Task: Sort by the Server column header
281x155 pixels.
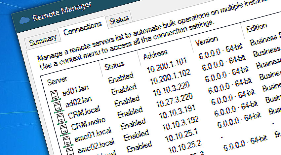Action: click(x=57, y=80)
